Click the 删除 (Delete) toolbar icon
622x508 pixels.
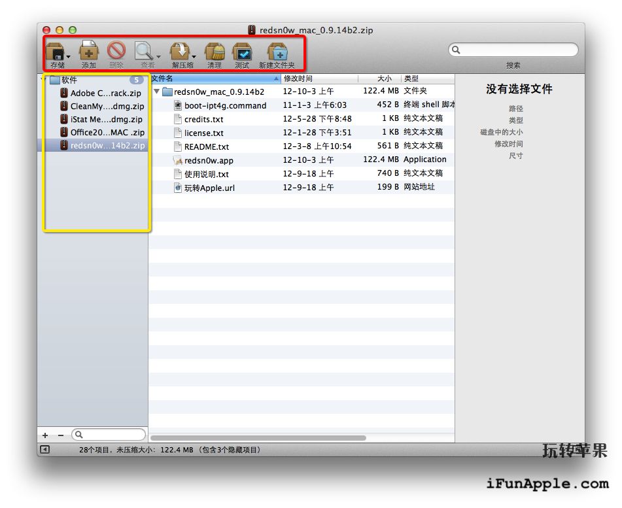(116, 51)
